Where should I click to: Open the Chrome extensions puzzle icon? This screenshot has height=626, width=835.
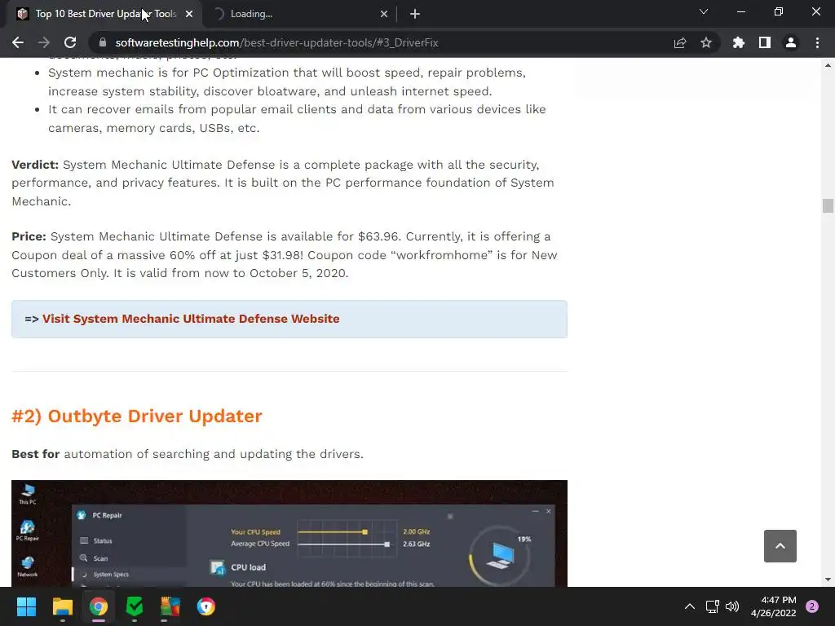pos(738,42)
